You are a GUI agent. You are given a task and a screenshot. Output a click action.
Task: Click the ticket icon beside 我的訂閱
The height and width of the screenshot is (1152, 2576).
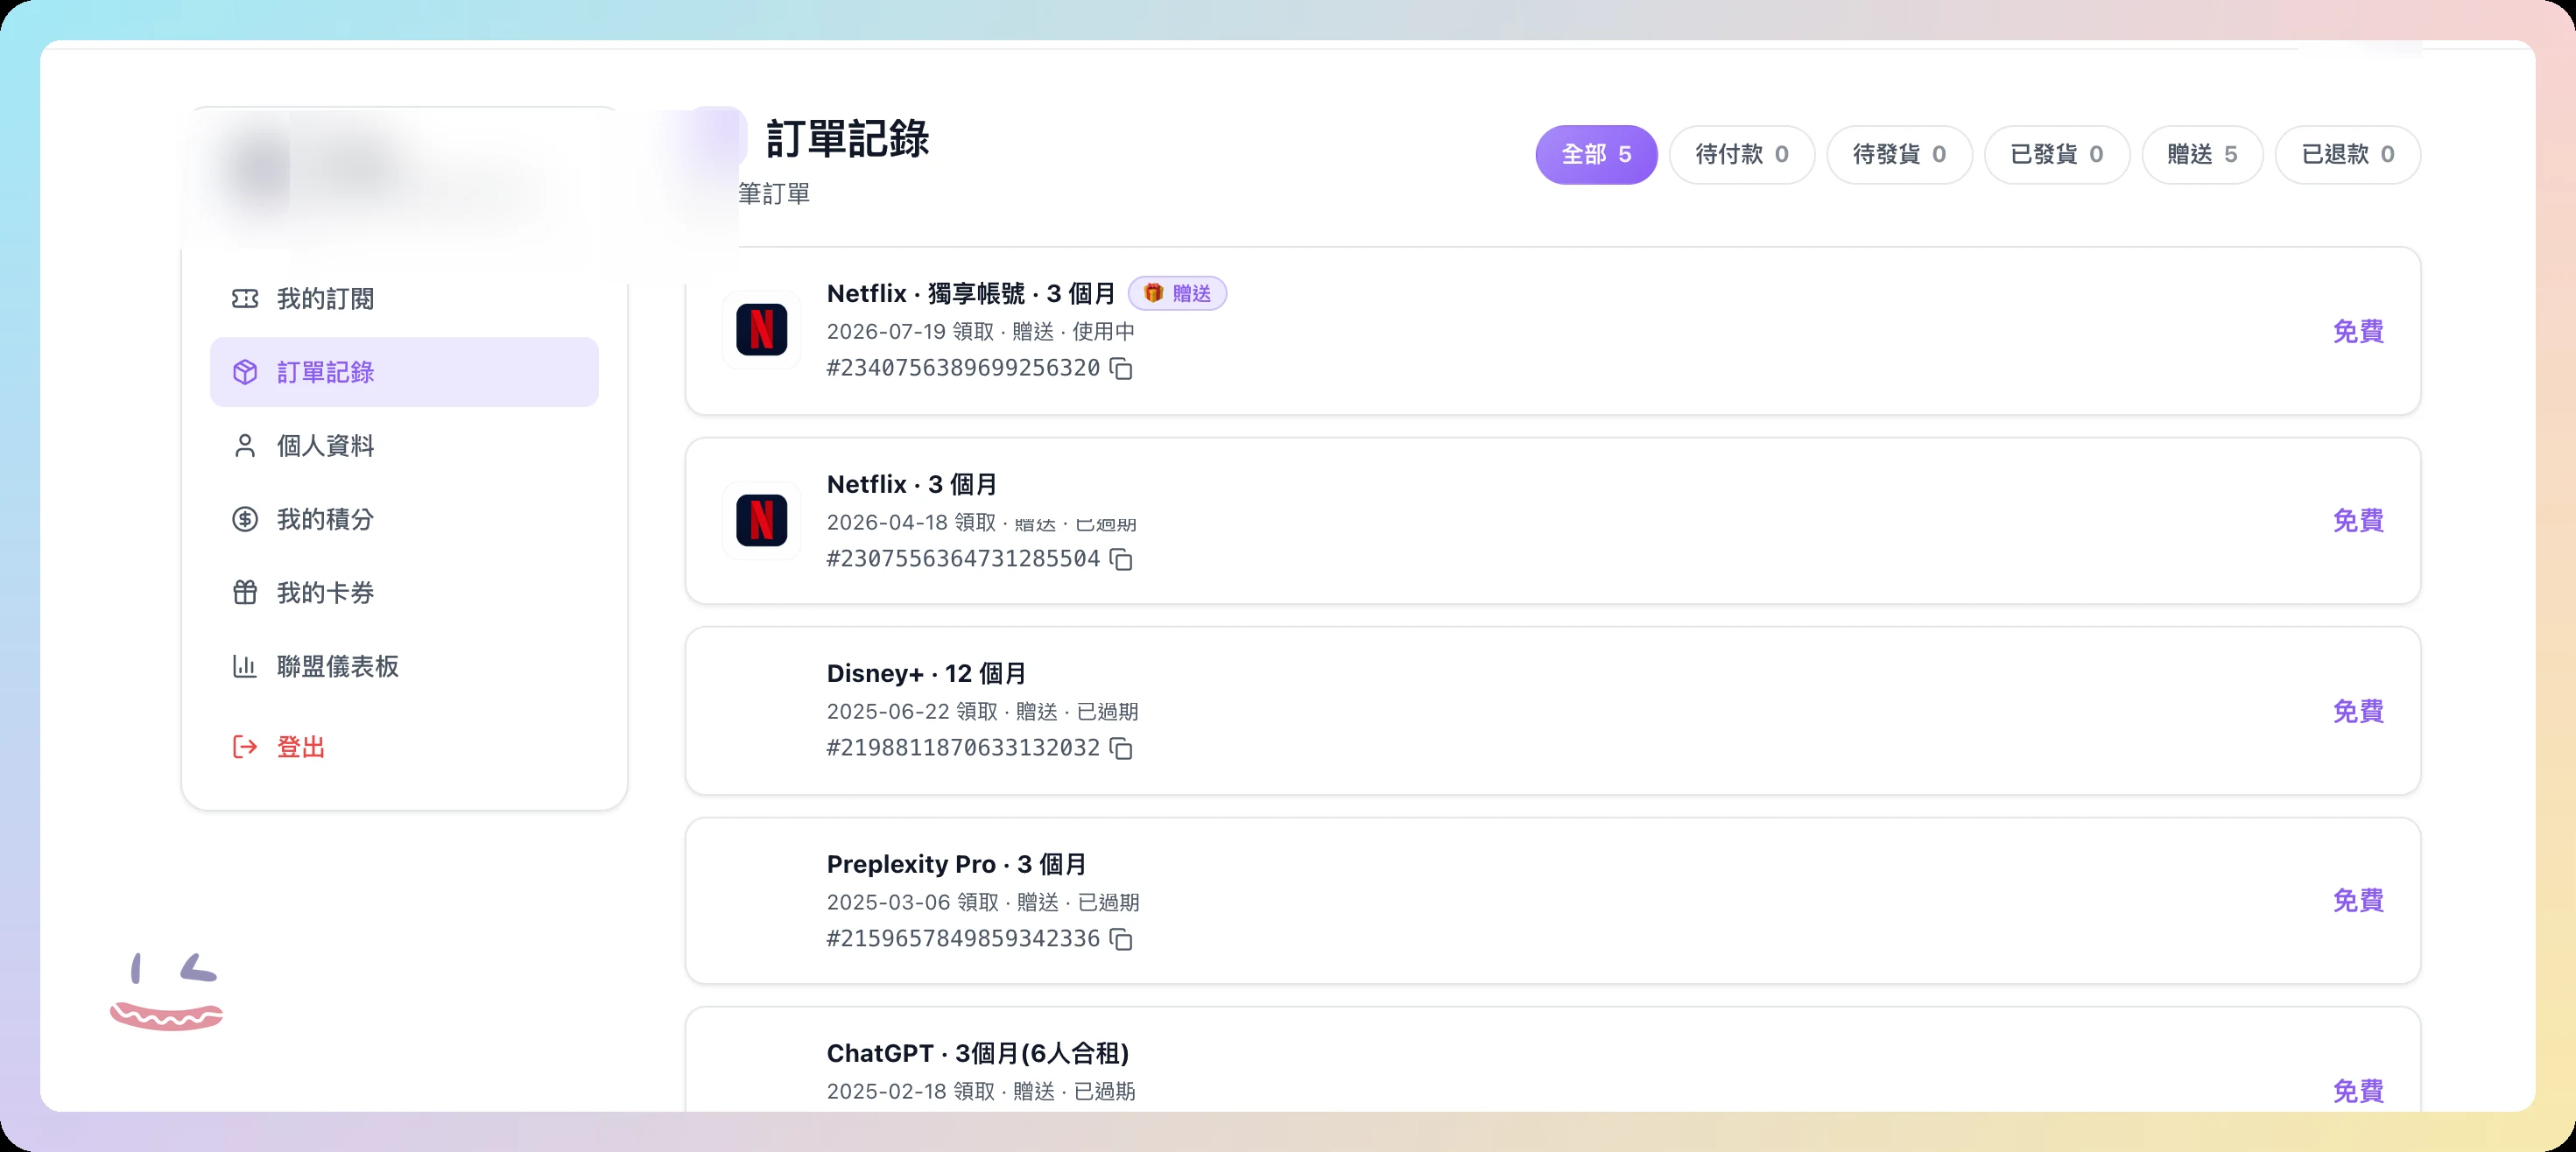click(x=245, y=299)
